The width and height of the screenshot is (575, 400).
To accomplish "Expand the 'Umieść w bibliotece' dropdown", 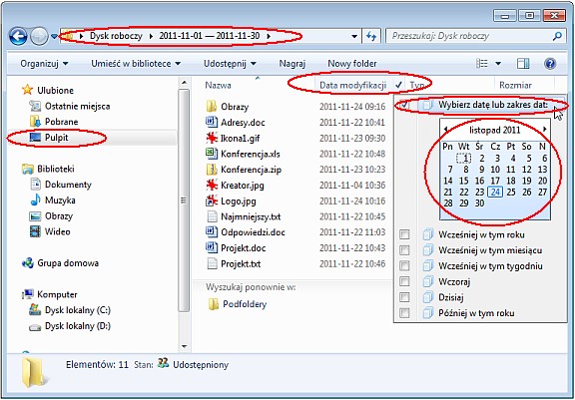I will pyautogui.click(x=136, y=64).
